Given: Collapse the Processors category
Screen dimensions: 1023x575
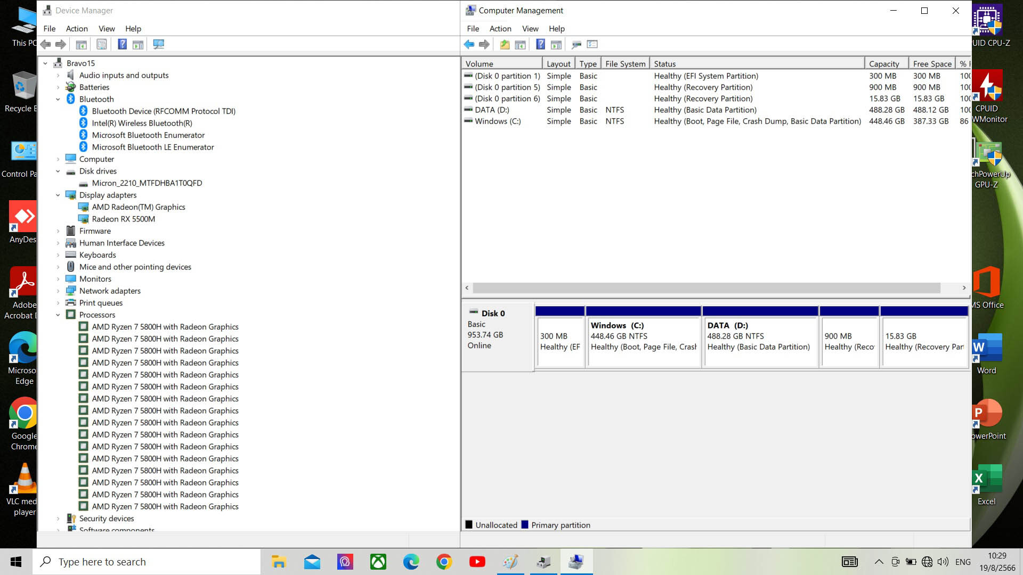Looking at the screenshot, I should point(58,315).
